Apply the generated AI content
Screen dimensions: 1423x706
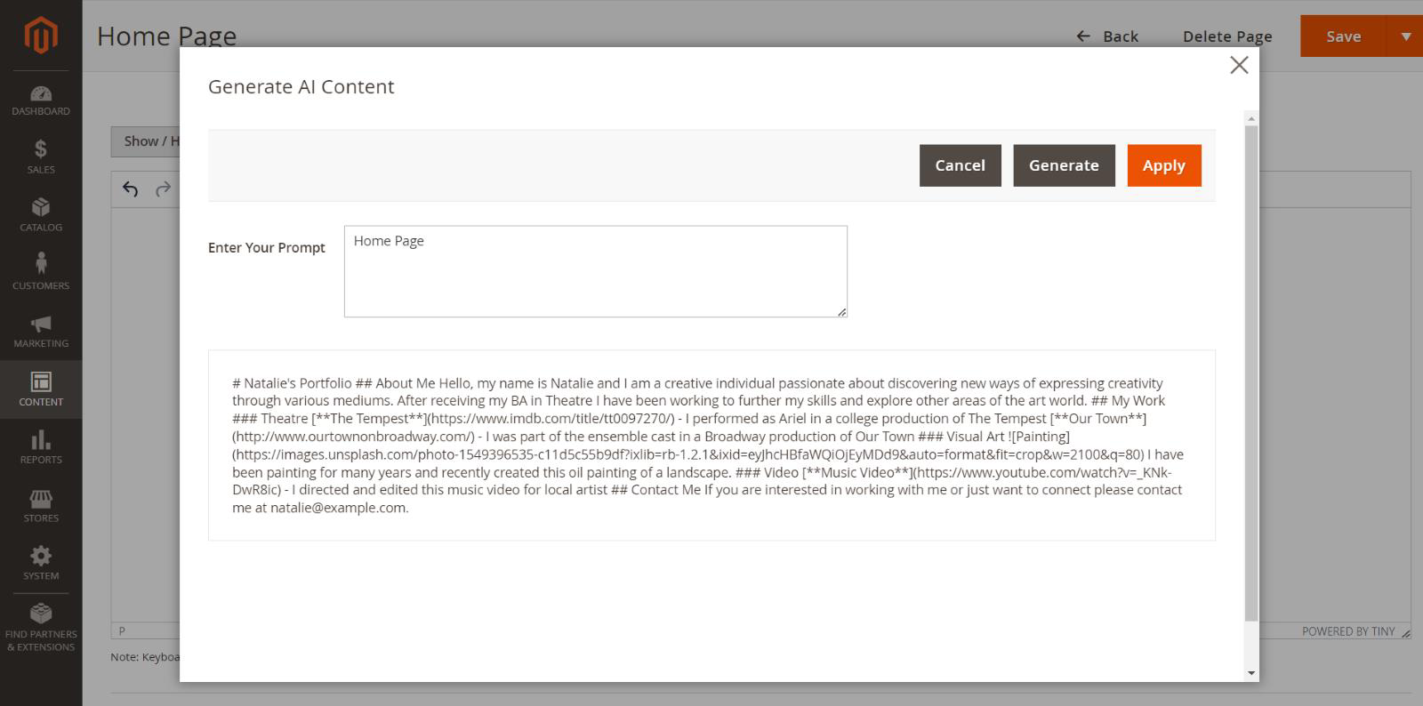(1163, 165)
